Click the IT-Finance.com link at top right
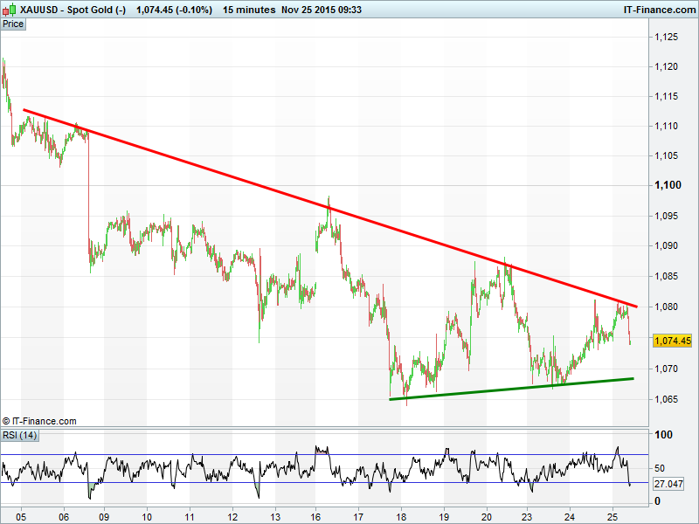 point(658,10)
